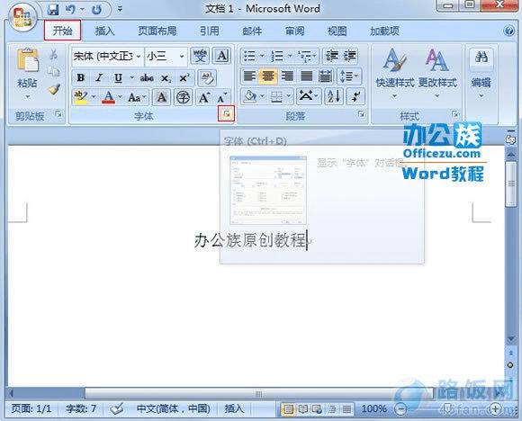Launch the Styles pane
This screenshot has width=522, height=421.
point(455,114)
